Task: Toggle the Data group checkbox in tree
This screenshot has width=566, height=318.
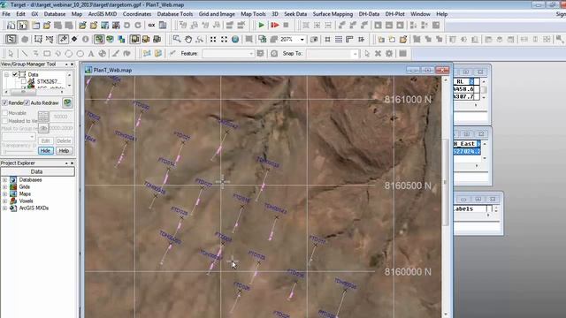Action: pos(15,74)
